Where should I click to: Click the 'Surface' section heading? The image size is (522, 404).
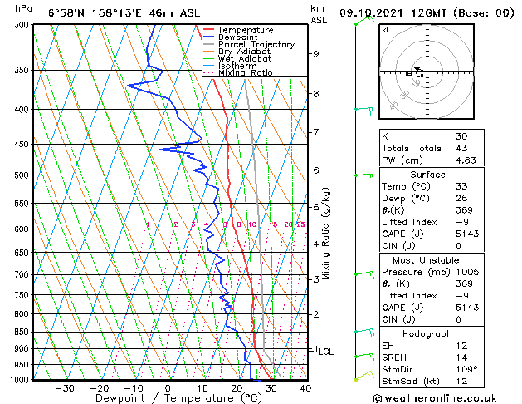(427, 175)
